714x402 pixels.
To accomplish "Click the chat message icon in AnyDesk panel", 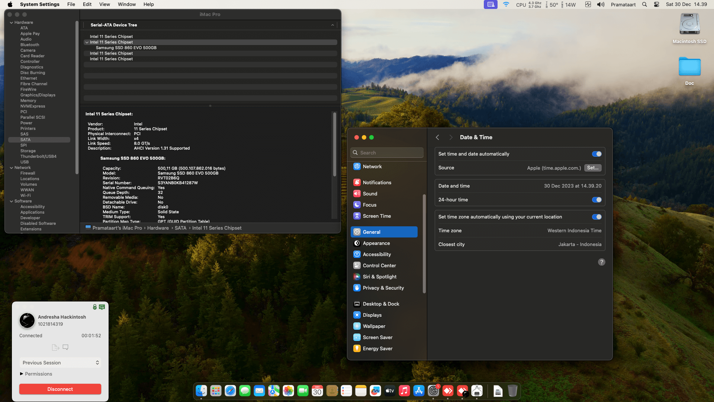I will click(65, 347).
